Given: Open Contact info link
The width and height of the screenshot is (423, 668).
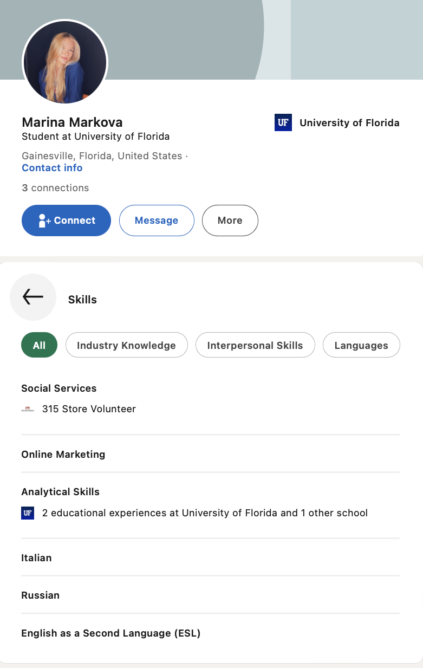Looking at the screenshot, I should [x=52, y=168].
